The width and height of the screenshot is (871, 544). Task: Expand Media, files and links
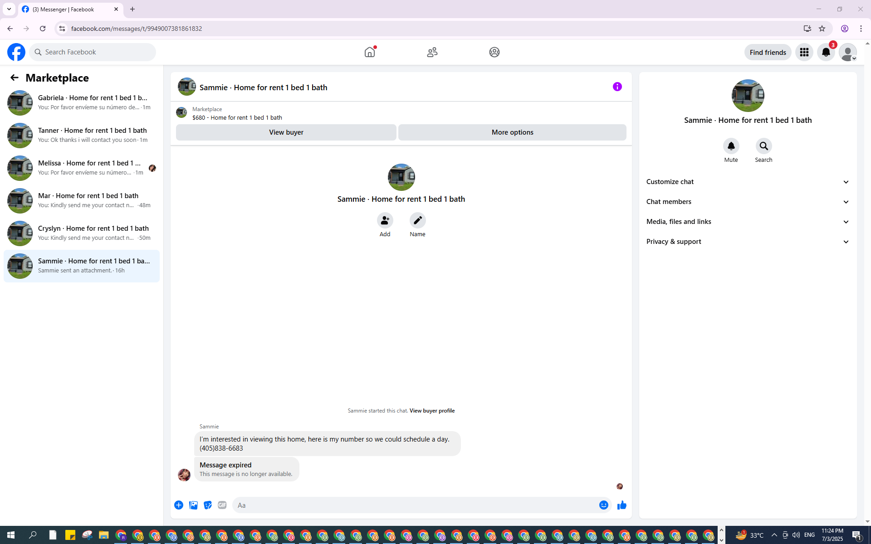point(748,222)
